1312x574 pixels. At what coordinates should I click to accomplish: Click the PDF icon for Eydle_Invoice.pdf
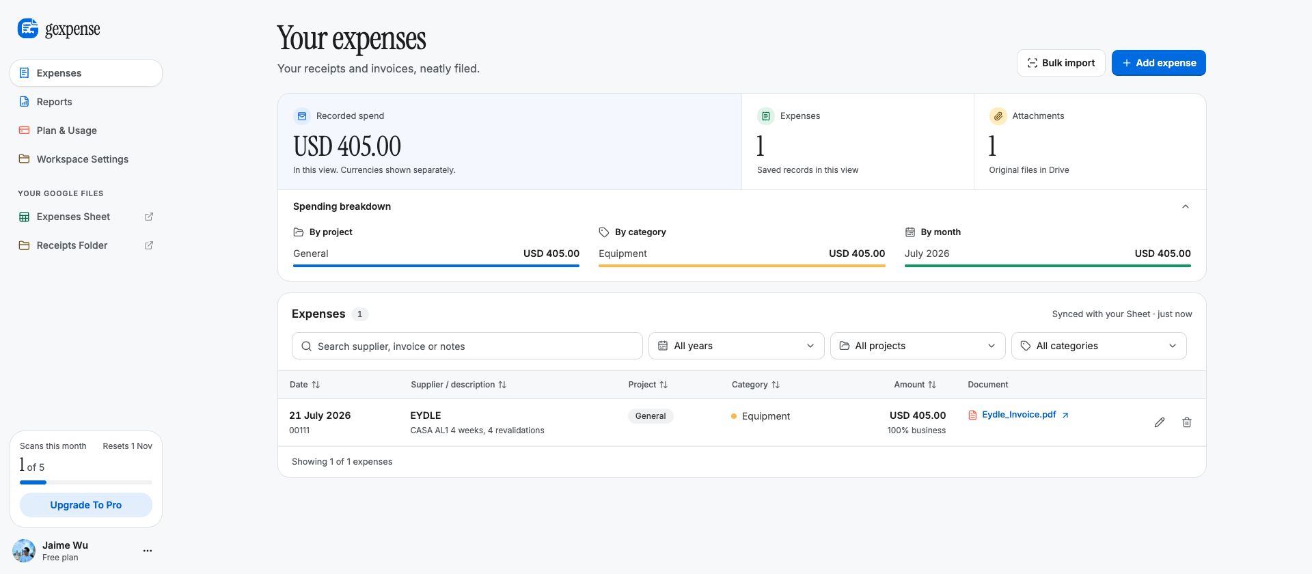pos(972,415)
